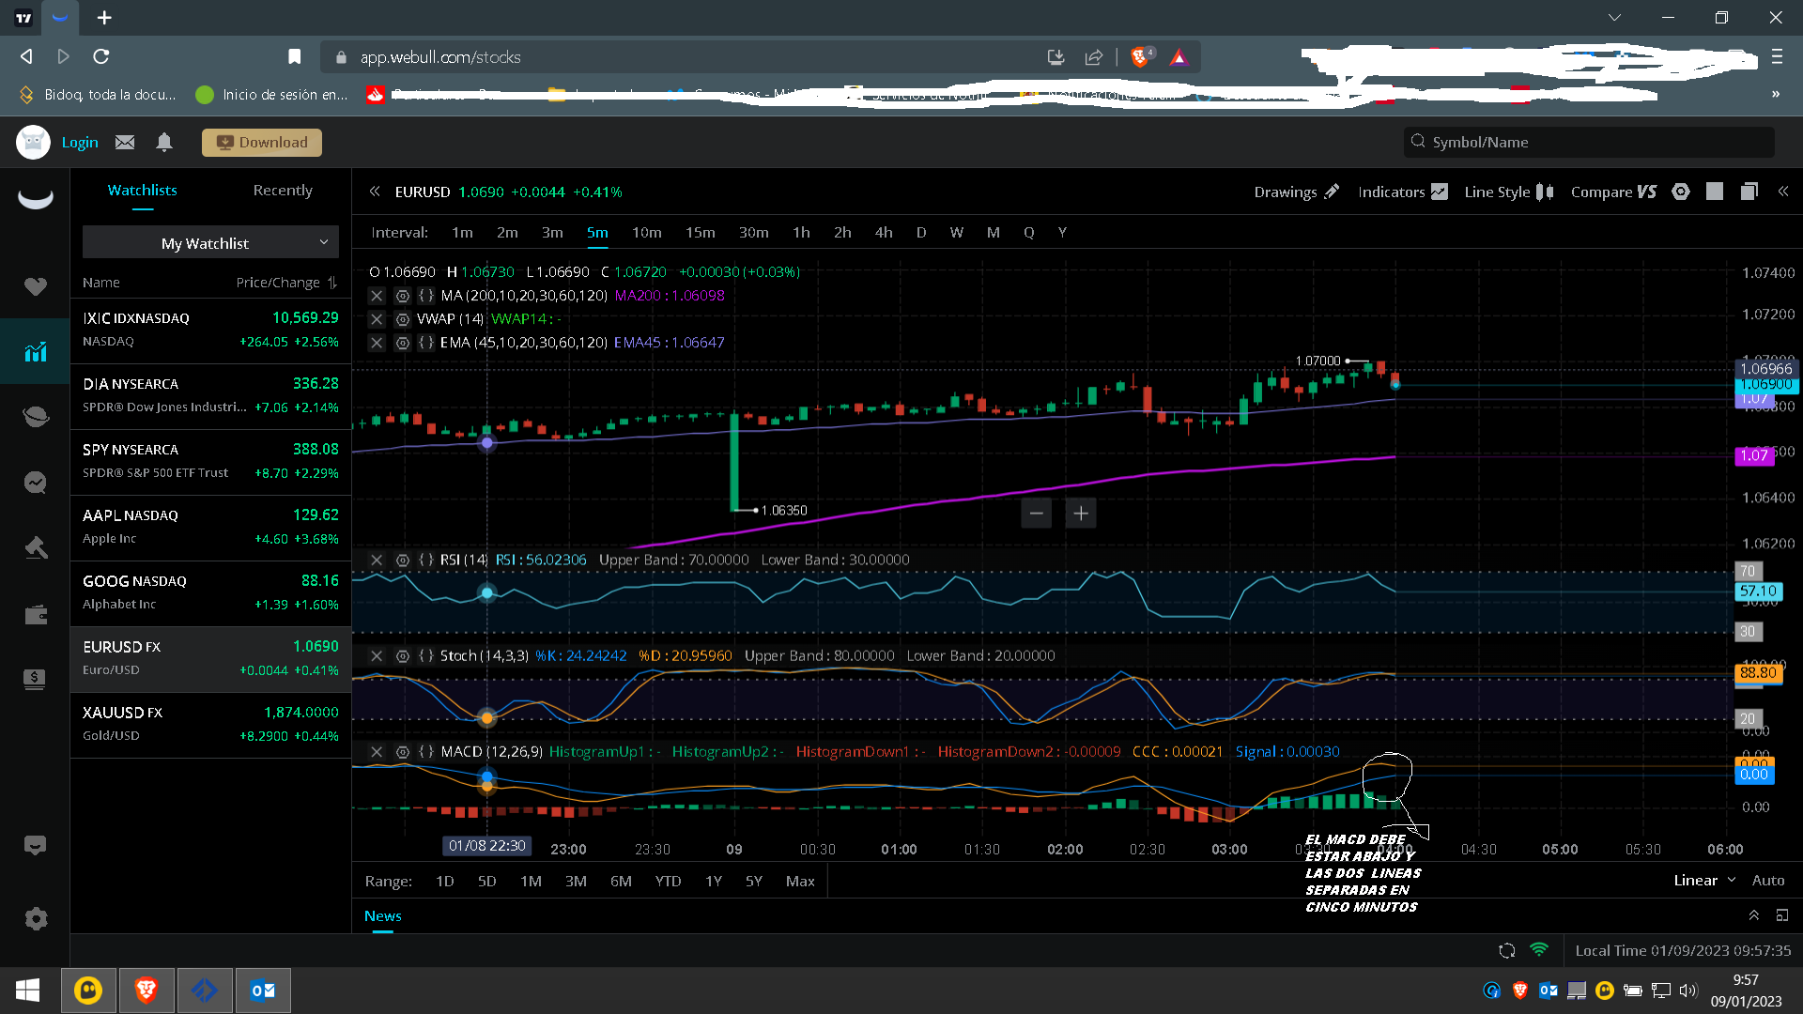Open notifications bell icon
Image resolution: width=1803 pixels, height=1014 pixels.
pos(164,143)
